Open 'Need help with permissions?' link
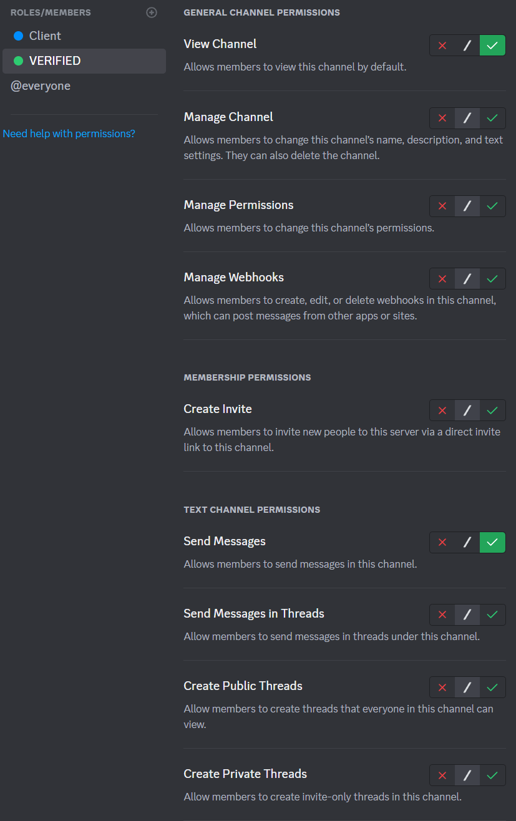516x821 pixels. pyautogui.click(x=69, y=134)
